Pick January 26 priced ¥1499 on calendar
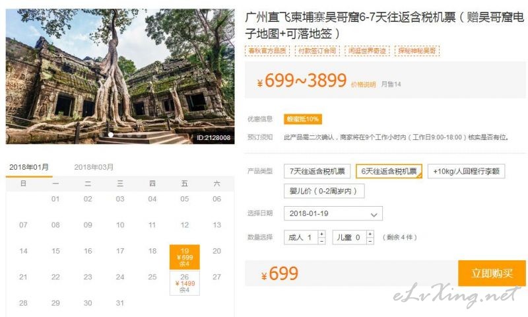Viewport: 528px width, 317px height. tap(185, 283)
